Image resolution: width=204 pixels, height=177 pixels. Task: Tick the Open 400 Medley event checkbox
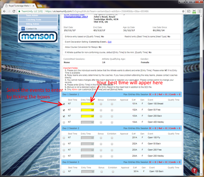pos(64,123)
